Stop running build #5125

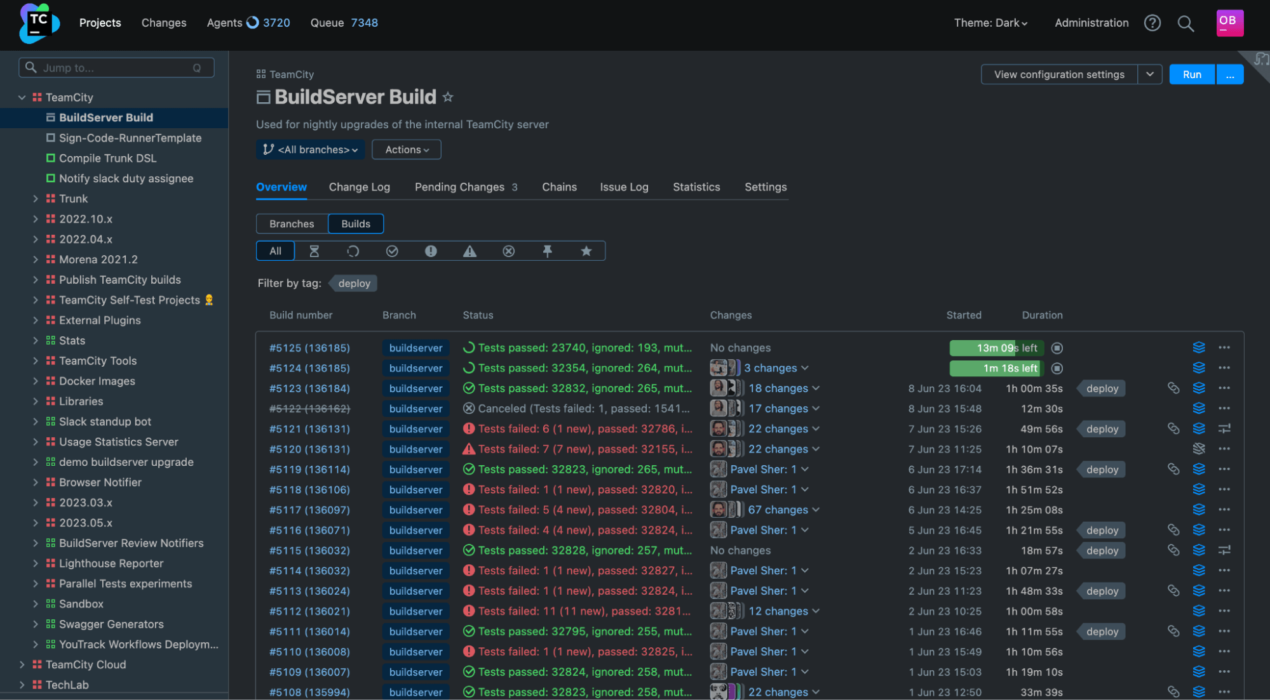click(1057, 348)
